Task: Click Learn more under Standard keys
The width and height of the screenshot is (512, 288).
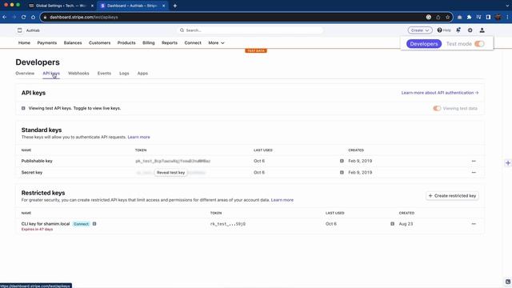Action: (x=138, y=137)
